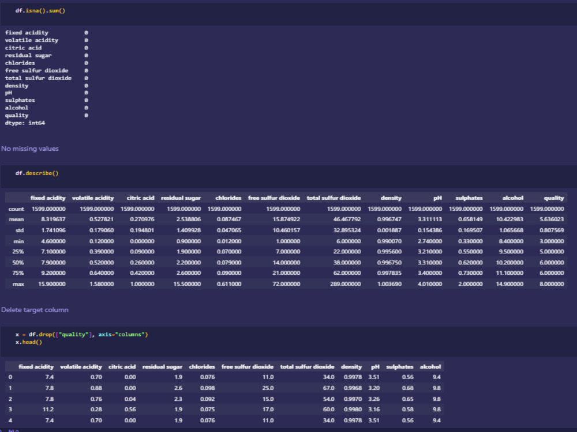
Task: Click 'citric acid' header in describe table
Action: click(140, 198)
